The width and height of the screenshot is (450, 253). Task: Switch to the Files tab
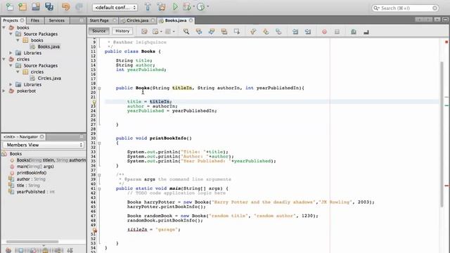coord(34,20)
